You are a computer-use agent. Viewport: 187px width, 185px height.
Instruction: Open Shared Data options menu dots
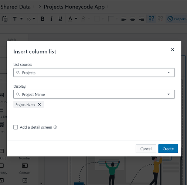34,7
